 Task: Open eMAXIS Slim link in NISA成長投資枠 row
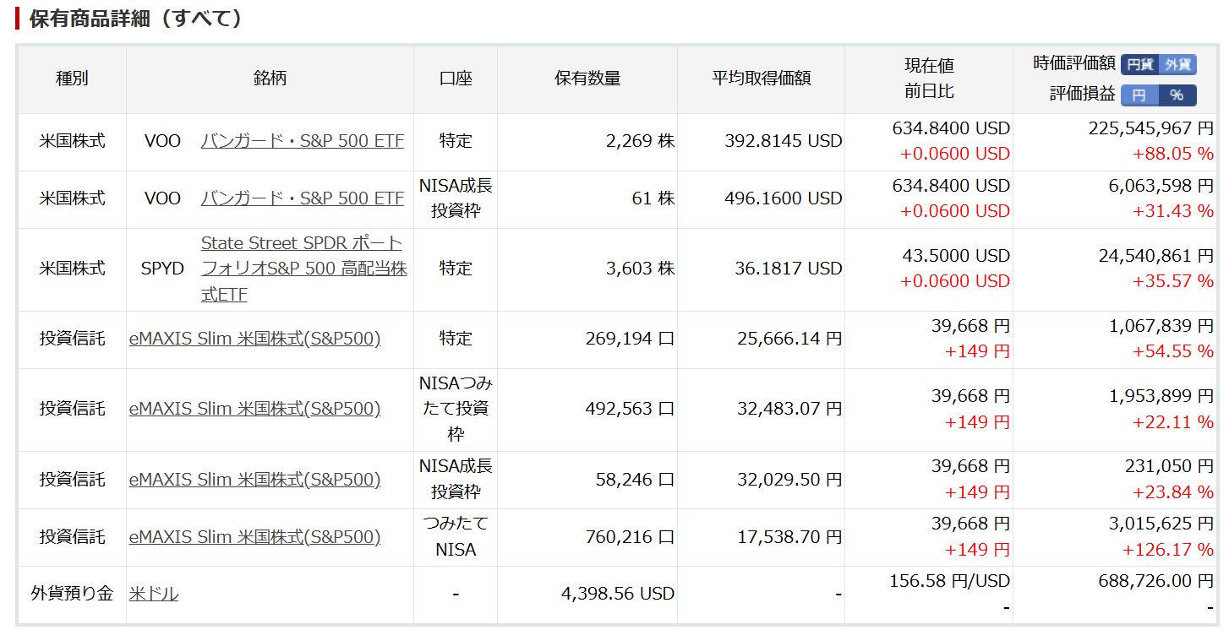tap(254, 480)
